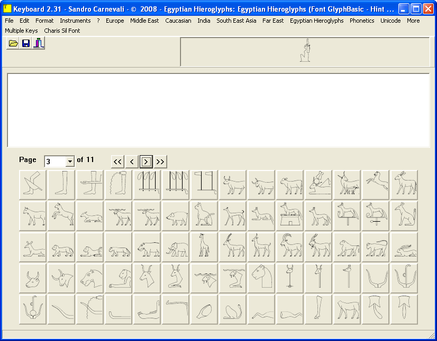Insert the elephant hieroglyph
This screenshot has width=437, height=341.
[176, 247]
